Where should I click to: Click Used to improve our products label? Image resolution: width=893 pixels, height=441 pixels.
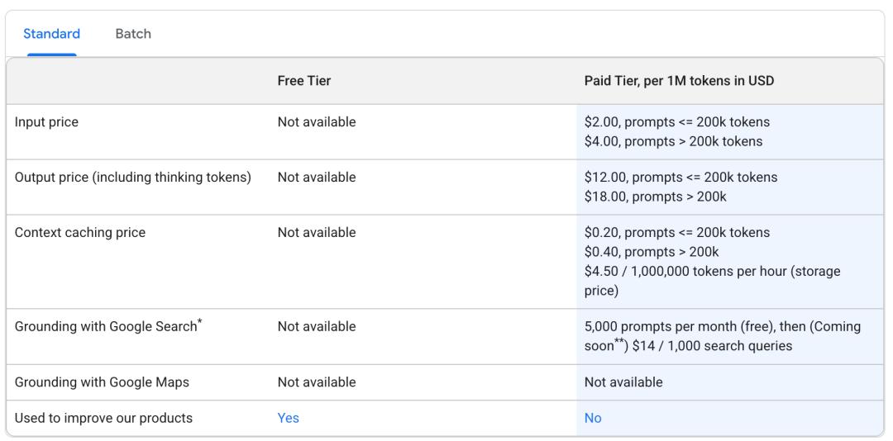click(103, 418)
